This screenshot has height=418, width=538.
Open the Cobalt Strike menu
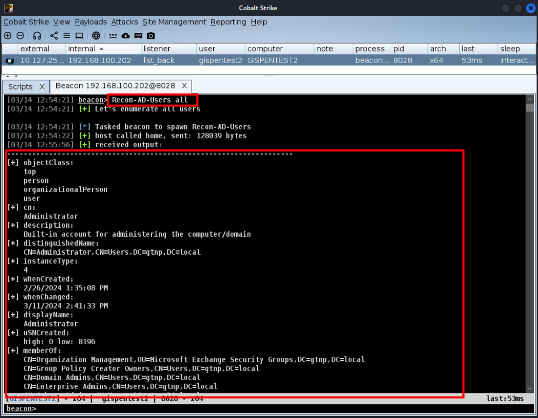tap(26, 22)
